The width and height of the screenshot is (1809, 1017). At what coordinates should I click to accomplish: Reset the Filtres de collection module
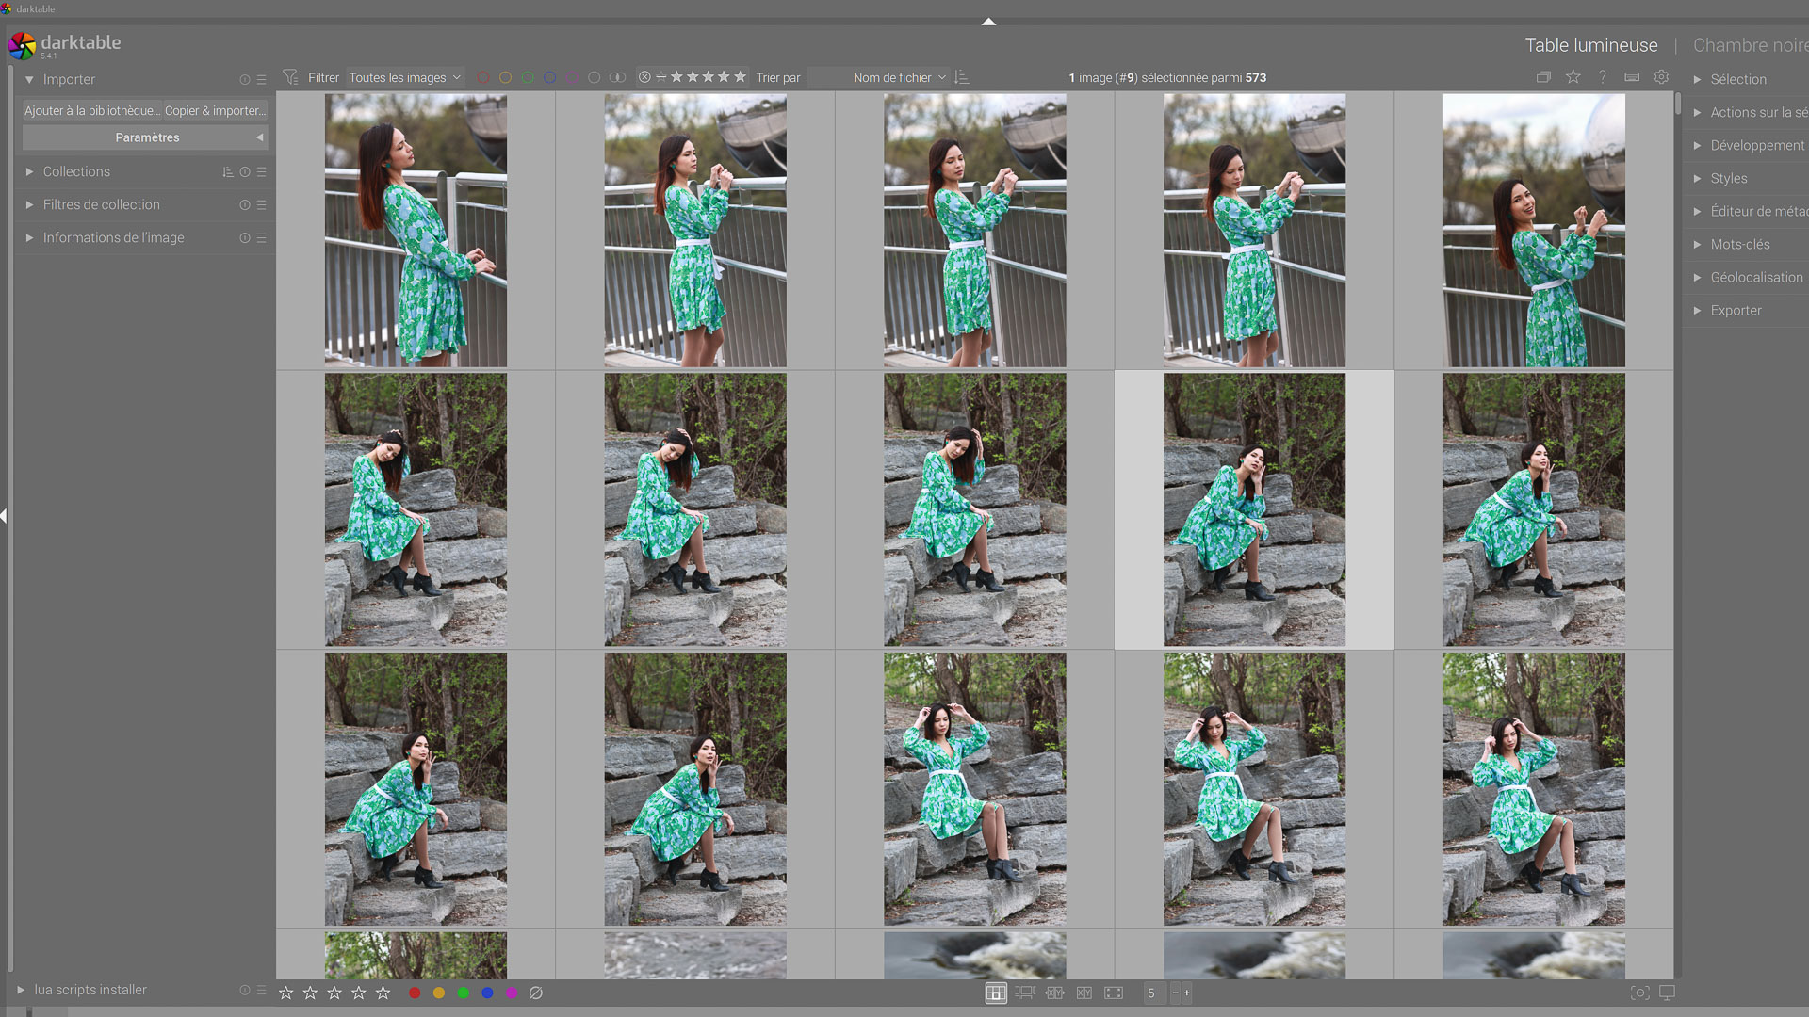coord(245,205)
